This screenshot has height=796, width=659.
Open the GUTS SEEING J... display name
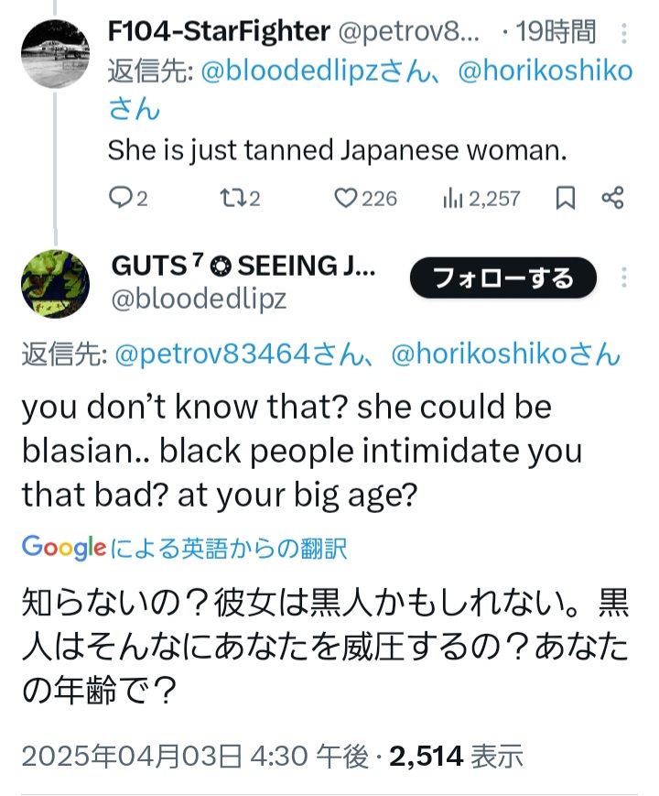[x=243, y=266]
